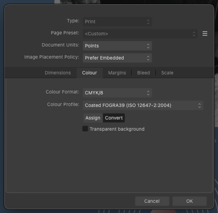Switch to the Bleed tab
This screenshot has height=213, width=218.
pyautogui.click(x=143, y=73)
